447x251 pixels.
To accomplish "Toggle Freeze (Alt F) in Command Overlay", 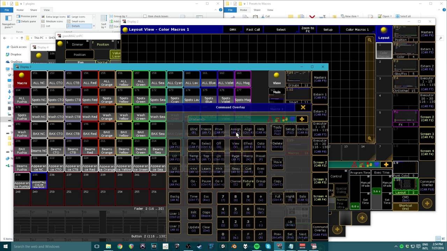I will (x=206, y=131).
